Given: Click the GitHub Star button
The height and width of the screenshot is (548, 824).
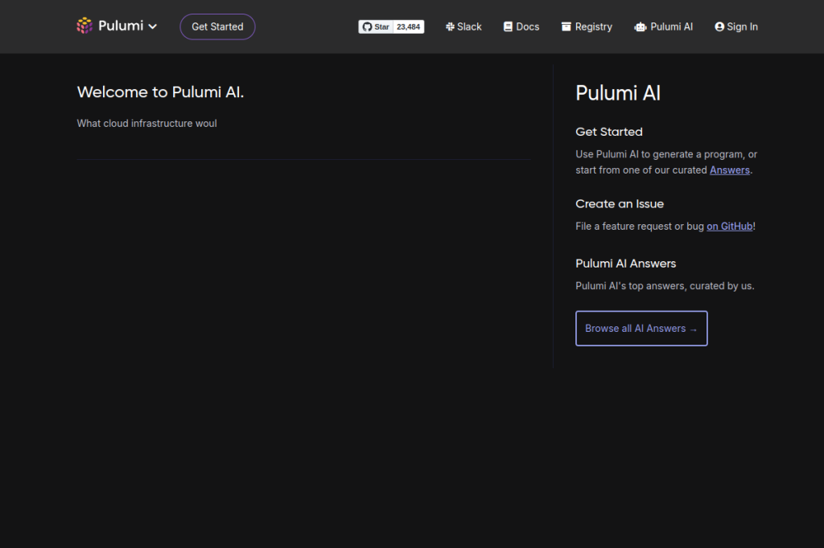Looking at the screenshot, I should (x=376, y=27).
